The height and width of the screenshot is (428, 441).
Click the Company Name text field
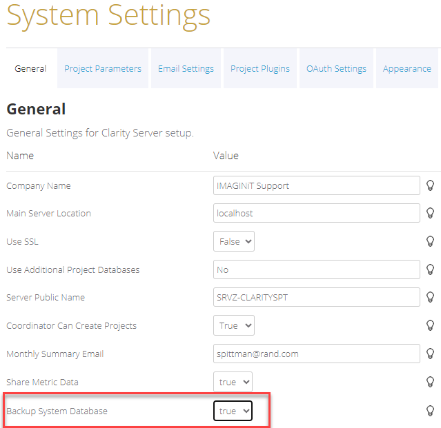316,185
